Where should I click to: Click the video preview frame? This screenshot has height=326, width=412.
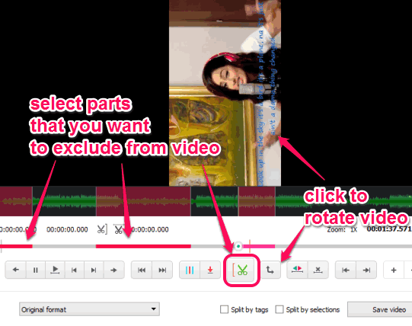225,93
